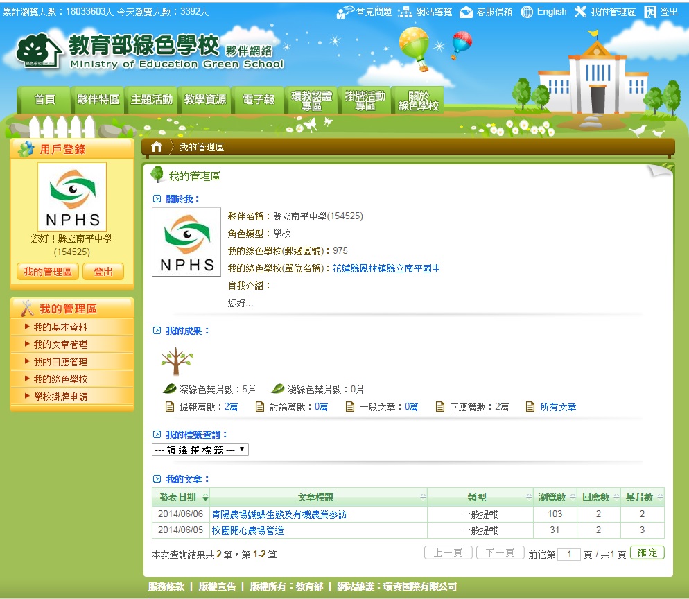Click the home icon in breadcrumb bar
The height and width of the screenshot is (599, 689).
click(x=157, y=147)
